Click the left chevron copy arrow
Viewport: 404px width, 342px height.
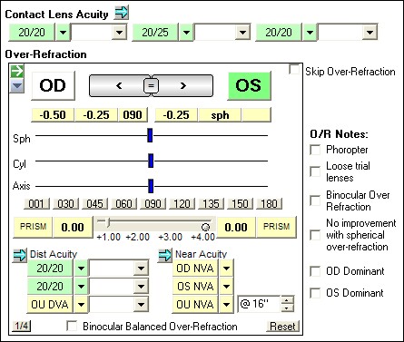pyautogui.click(x=119, y=86)
